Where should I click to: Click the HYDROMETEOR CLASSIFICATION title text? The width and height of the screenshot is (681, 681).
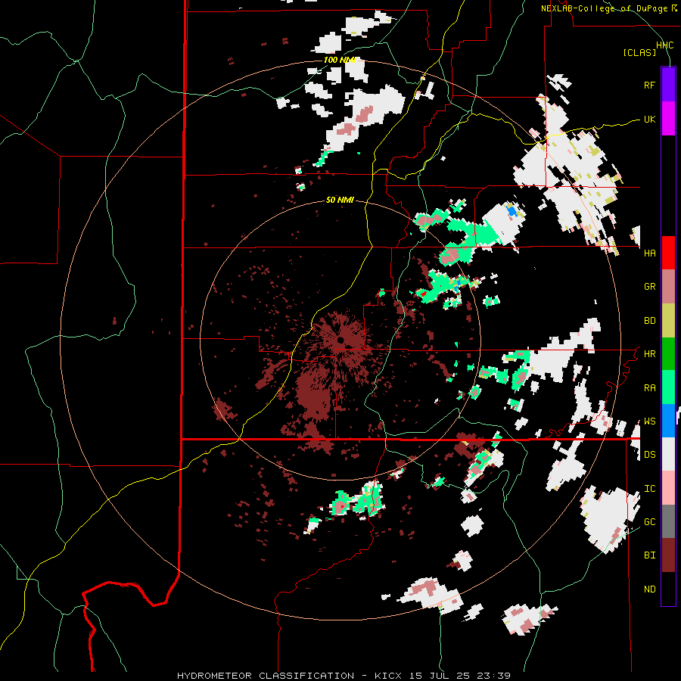coord(266,676)
